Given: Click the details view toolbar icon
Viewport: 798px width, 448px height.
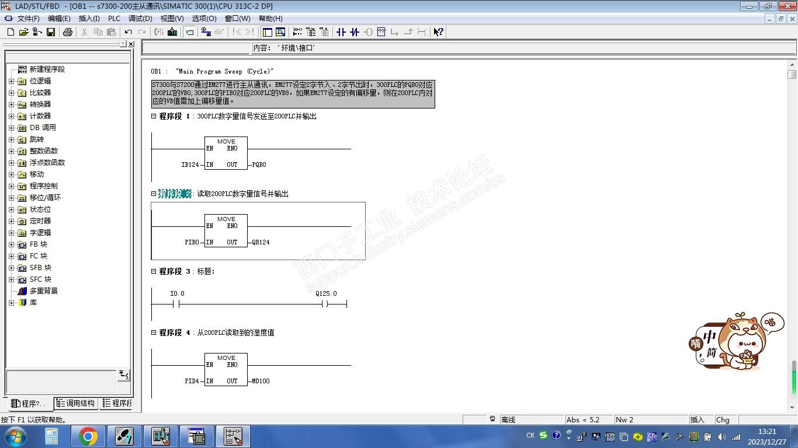Looking at the screenshot, I should click(x=280, y=32).
